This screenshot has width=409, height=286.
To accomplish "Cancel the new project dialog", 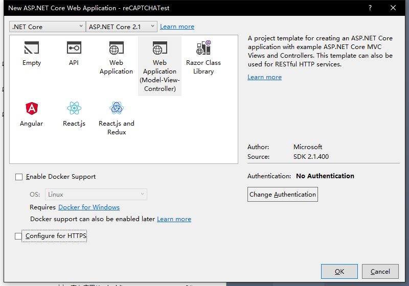I will point(380,272).
